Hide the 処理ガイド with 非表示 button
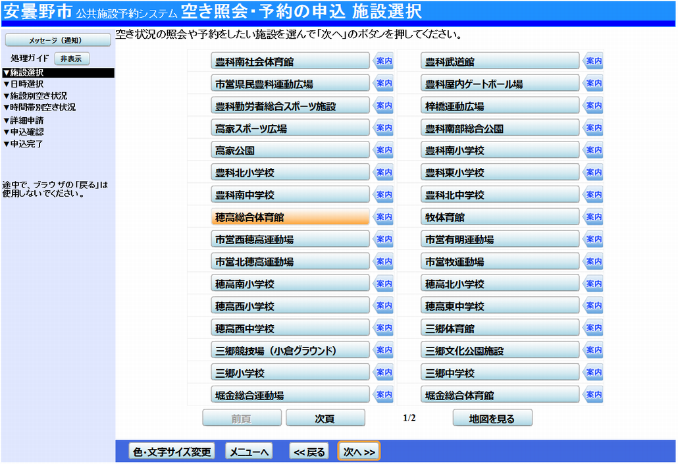This screenshot has height=464, width=678. (71, 59)
